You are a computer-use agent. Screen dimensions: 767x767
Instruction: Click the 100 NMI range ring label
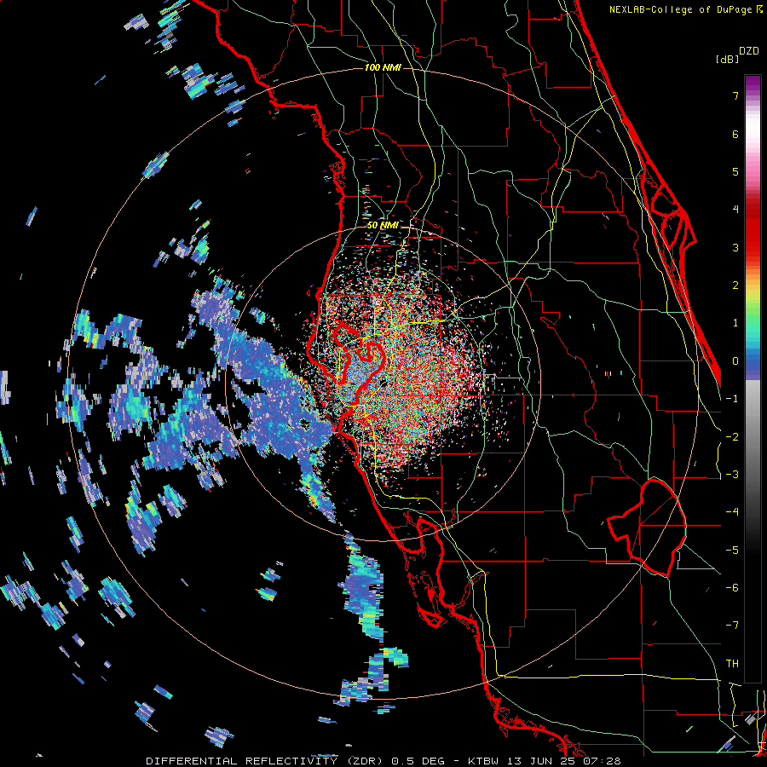pos(383,67)
